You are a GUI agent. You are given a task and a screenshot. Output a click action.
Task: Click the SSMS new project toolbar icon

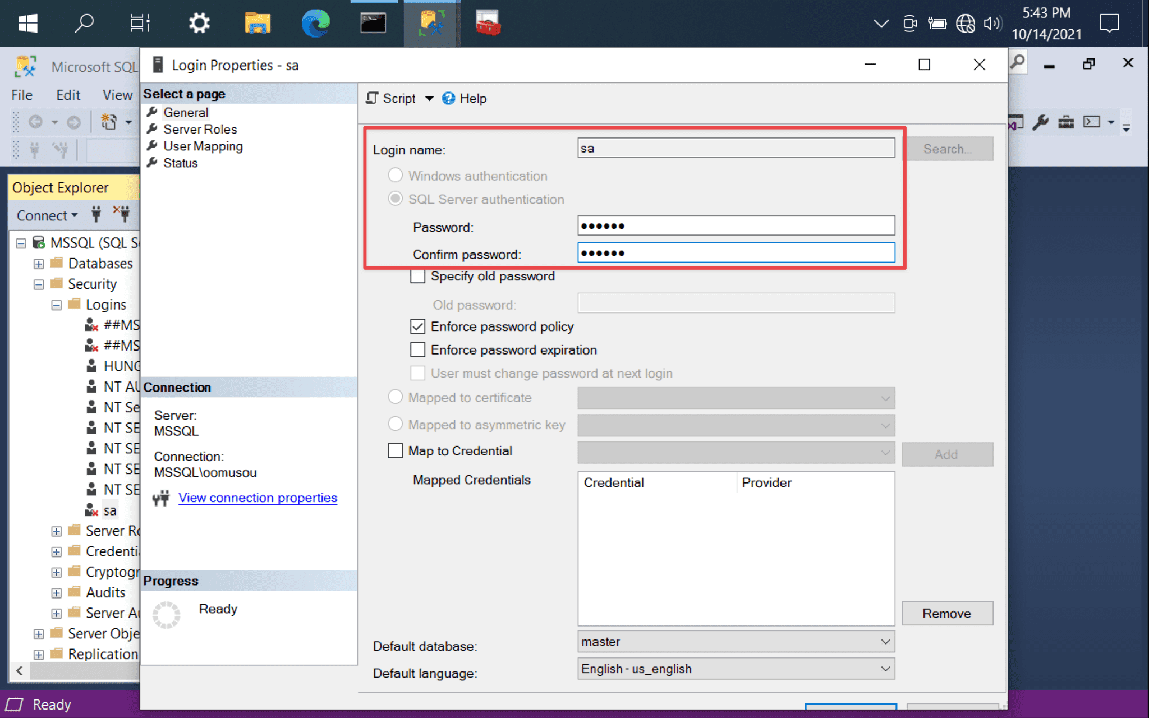pos(108,122)
